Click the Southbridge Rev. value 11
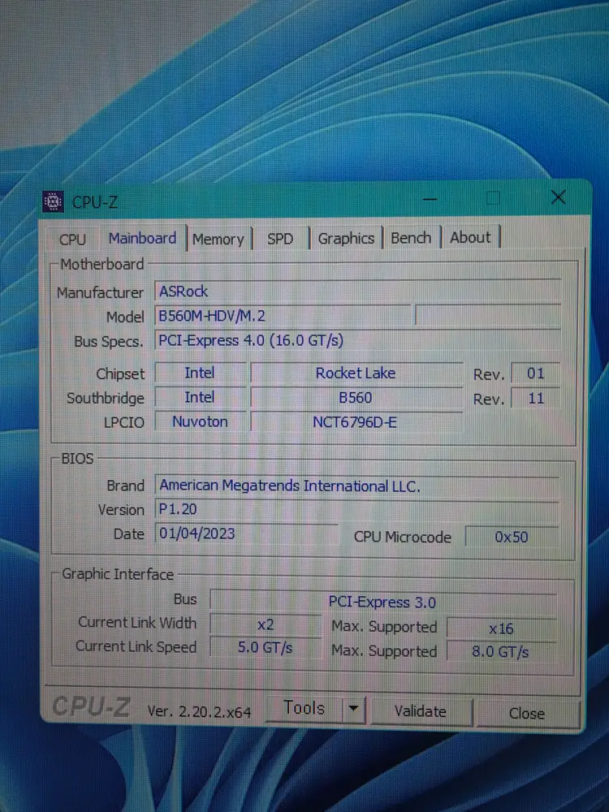The image size is (609, 812). (x=535, y=398)
